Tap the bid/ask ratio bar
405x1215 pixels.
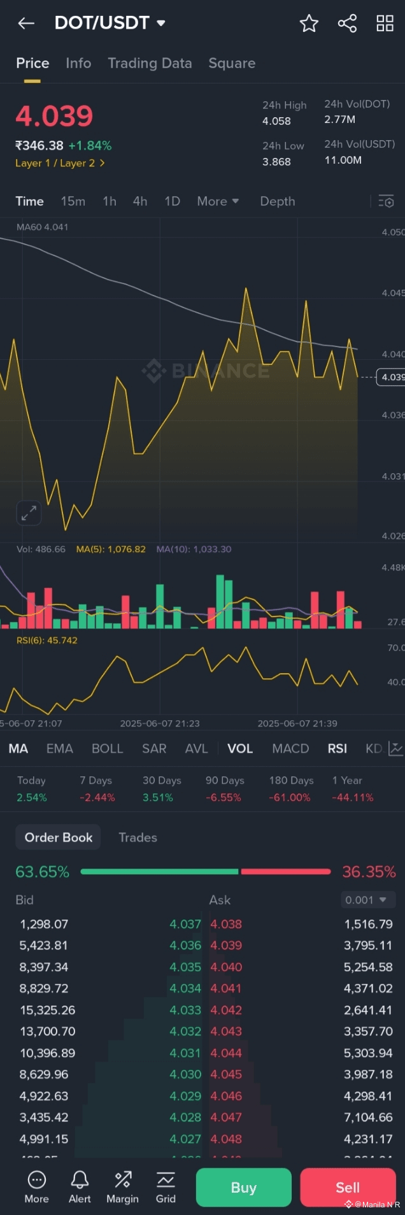pyautogui.click(x=206, y=872)
